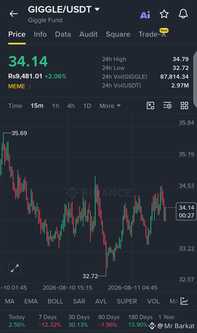Open the MEME category chevron

pos(30,87)
